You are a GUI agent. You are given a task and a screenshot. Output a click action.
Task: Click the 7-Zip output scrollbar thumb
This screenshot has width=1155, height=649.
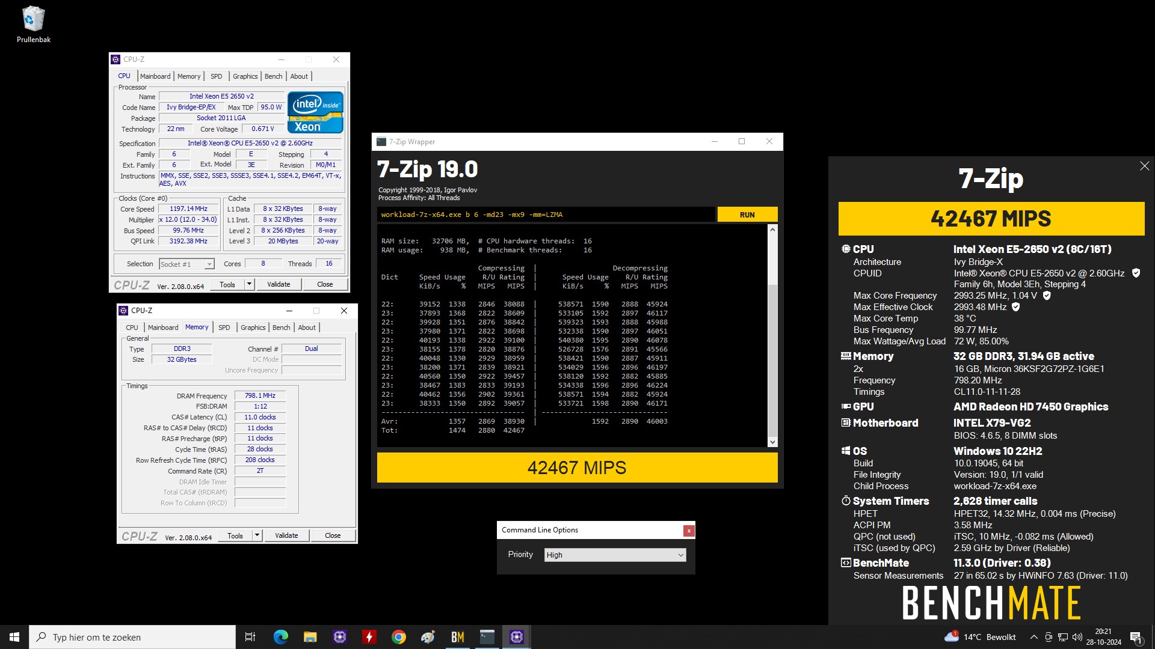point(772,361)
